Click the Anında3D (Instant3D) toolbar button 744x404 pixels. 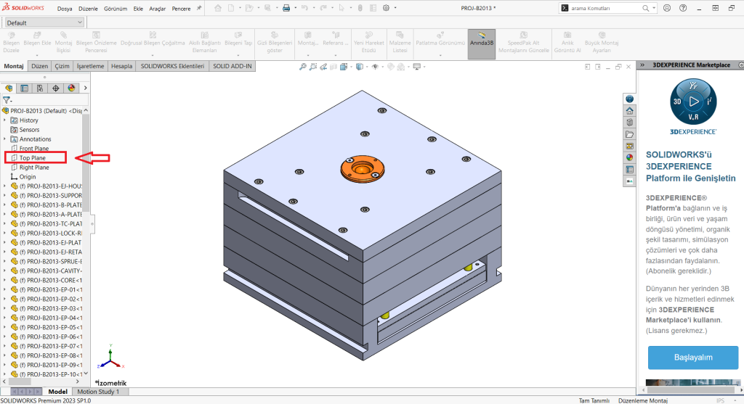tap(481, 38)
